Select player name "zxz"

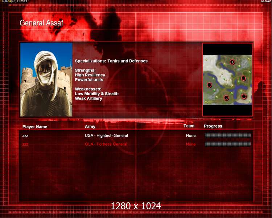(25, 136)
